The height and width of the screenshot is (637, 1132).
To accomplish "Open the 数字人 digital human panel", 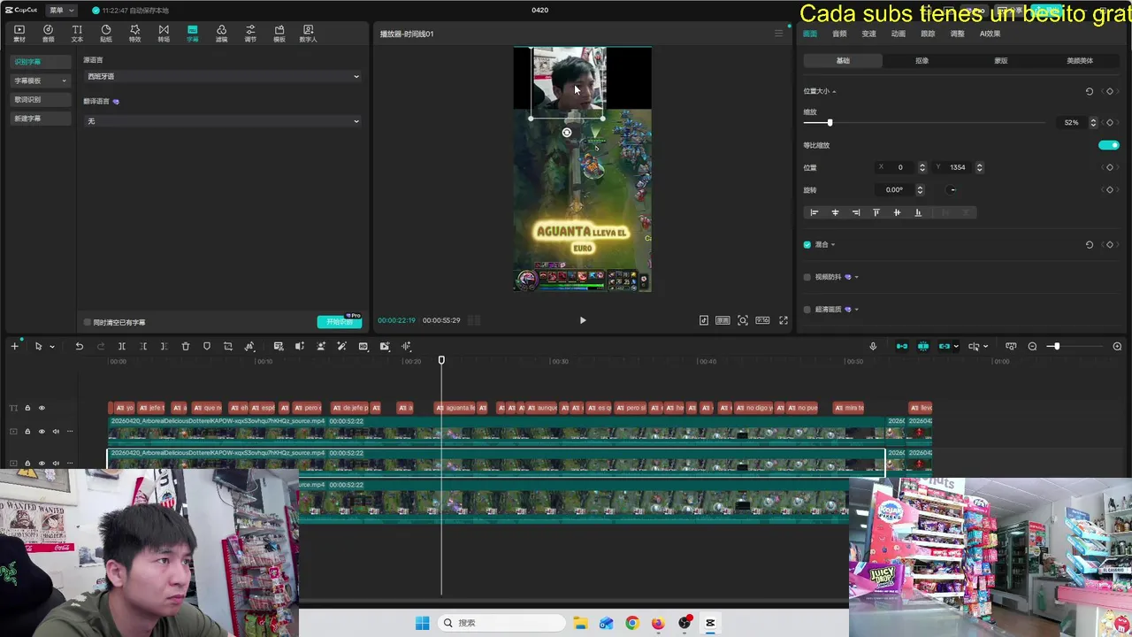I will [308, 34].
